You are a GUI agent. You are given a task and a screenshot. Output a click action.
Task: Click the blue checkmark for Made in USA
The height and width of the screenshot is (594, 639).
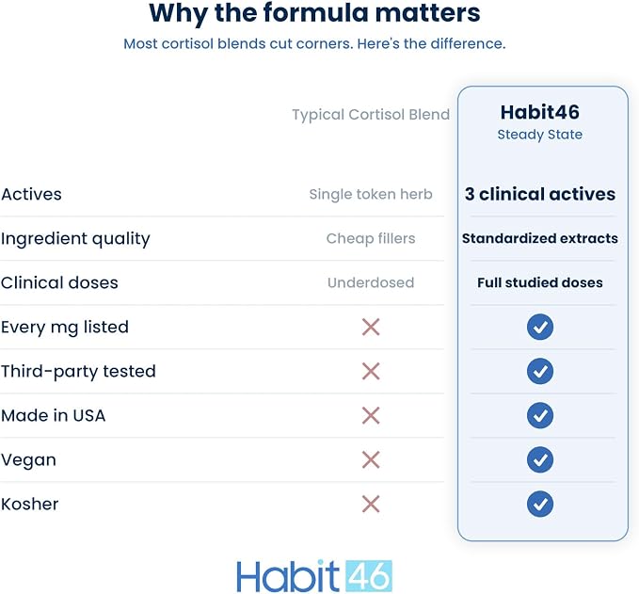coord(539,415)
